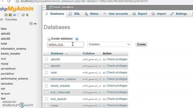Open kuiz_sejarah database link in table
The image size is (193, 108).
click(x=59, y=99)
